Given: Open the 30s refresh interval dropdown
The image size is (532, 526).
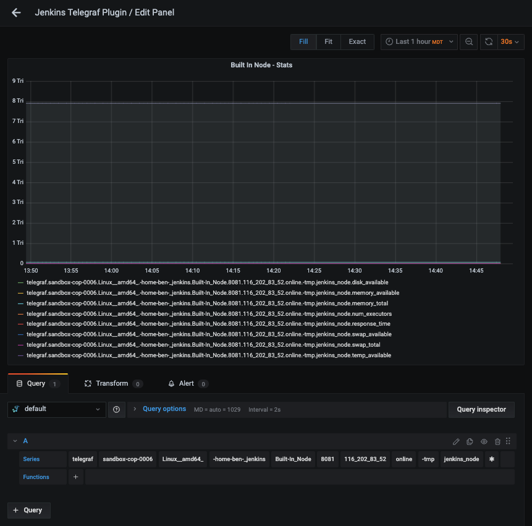Looking at the screenshot, I should 510,42.
